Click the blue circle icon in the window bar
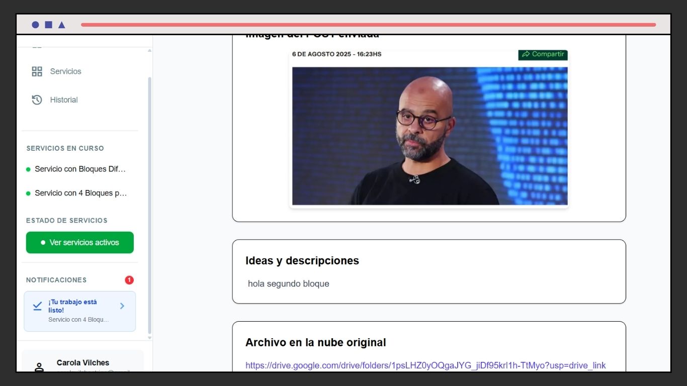 [x=35, y=24]
